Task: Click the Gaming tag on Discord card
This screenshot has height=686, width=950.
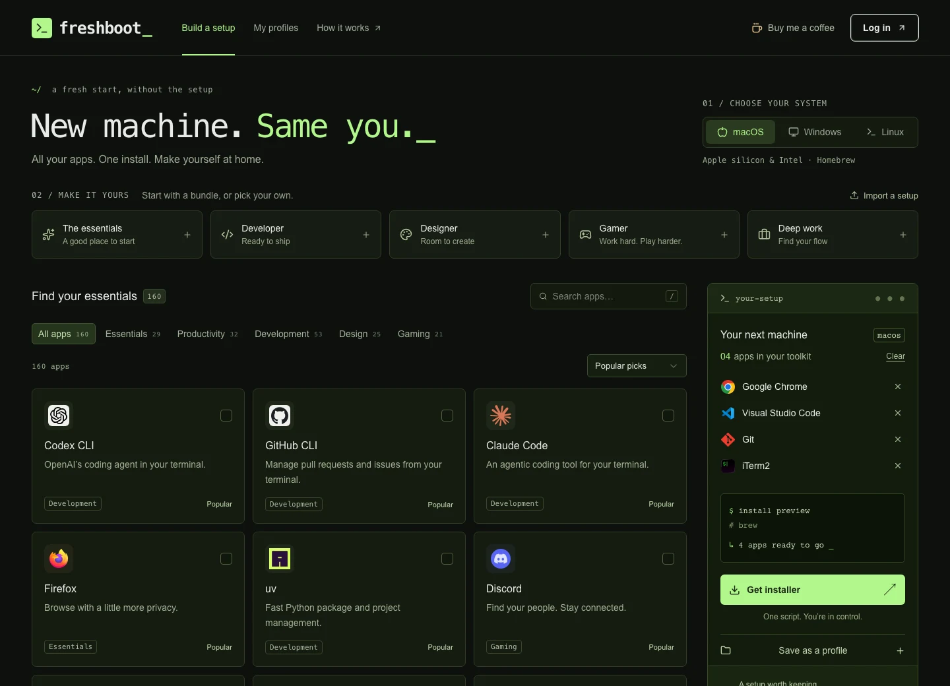Action: pos(504,646)
